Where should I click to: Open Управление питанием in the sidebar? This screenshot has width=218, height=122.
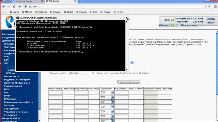(x=16, y=112)
